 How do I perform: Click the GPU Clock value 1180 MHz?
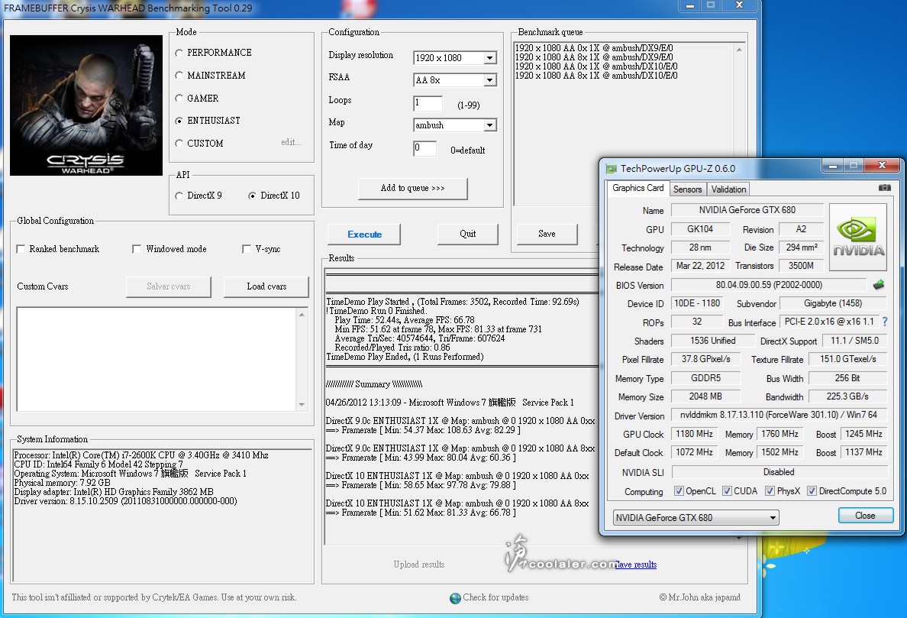coord(694,434)
